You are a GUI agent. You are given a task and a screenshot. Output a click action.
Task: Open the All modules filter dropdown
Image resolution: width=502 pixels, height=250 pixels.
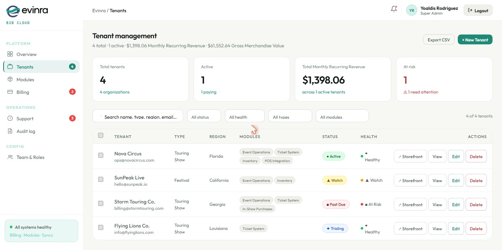(x=342, y=116)
